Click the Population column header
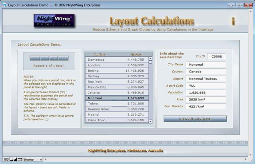Image resolution: width=255 pixels, height=164 pixels. tap(136, 54)
